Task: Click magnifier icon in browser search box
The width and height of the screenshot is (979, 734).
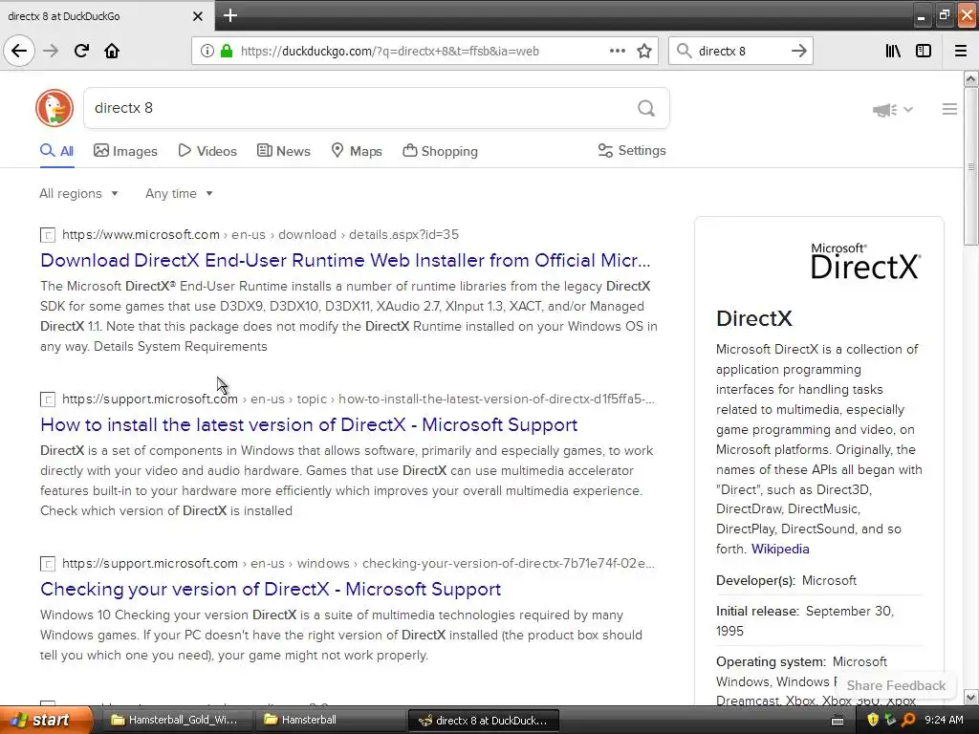Action: (x=685, y=51)
